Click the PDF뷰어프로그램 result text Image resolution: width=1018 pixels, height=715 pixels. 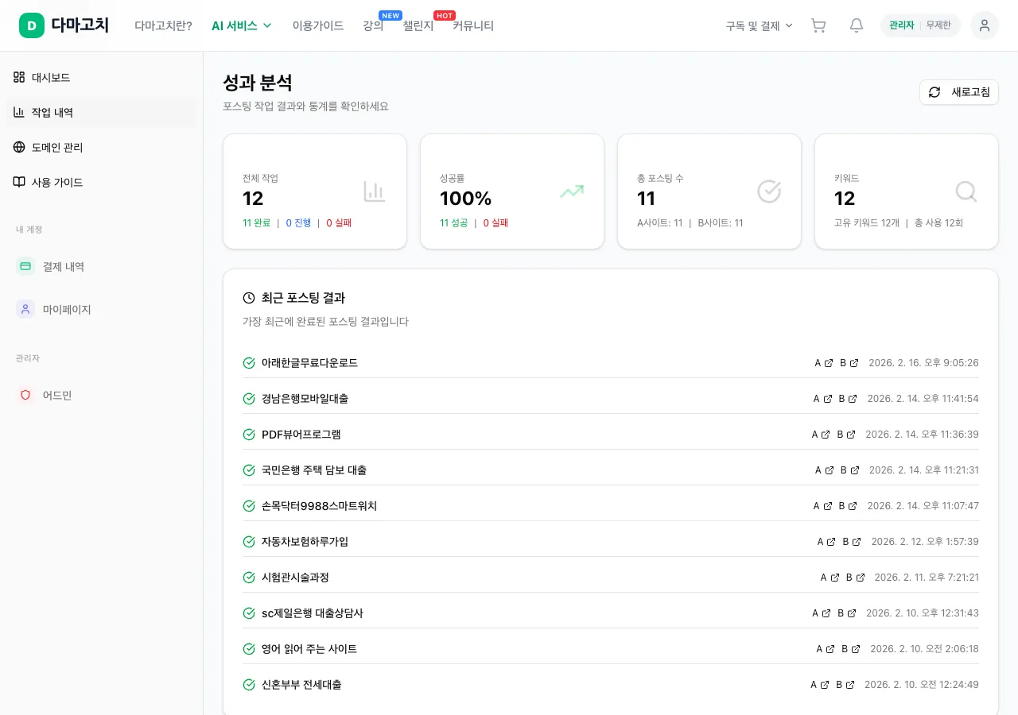[x=301, y=435]
